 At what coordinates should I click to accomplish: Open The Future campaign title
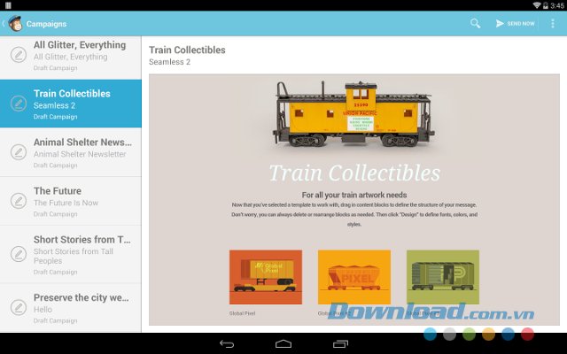[58, 191]
